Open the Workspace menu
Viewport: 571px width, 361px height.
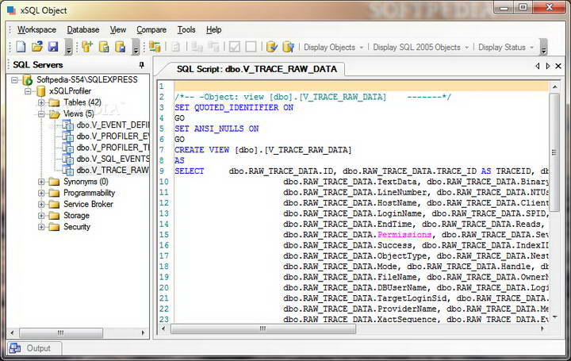(36, 29)
